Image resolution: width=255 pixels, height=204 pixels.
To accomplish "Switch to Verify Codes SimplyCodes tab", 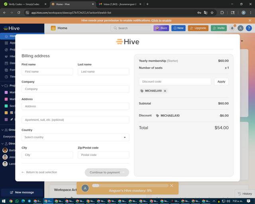I will [x=24, y=4].
